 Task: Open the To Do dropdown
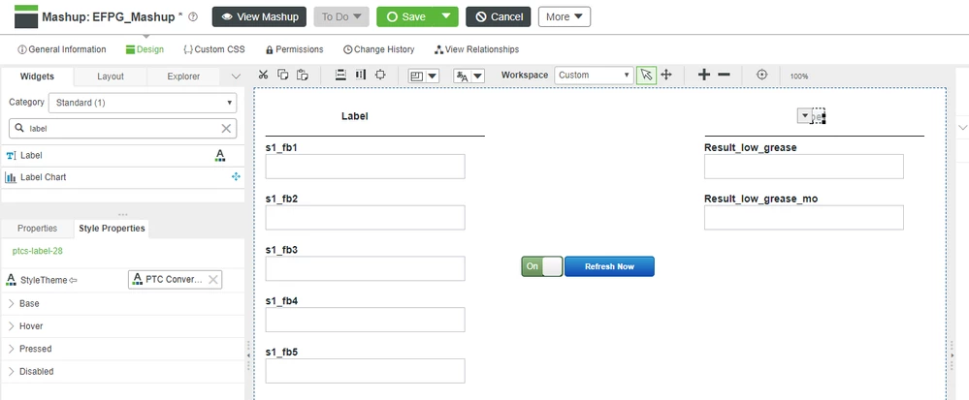[x=341, y=16]
